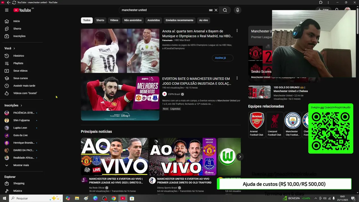Viewport: 359px width, 202px height.
Task: Click the YouTube logo
Action: click(x=22, y=10)
